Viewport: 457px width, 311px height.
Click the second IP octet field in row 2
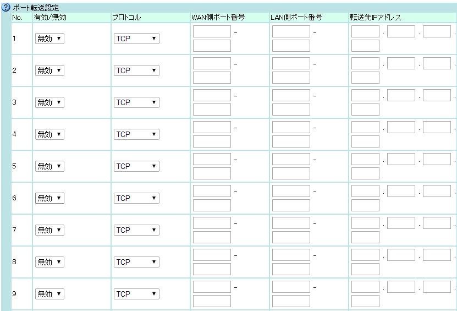[401, 63]
